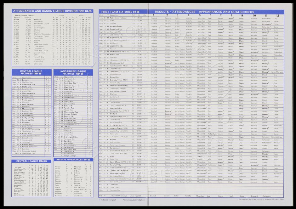The image size is (296, 209).
Task: Click 'Chelsea' in the Dec 22 home fixture
Action: [x=113, y=94]
